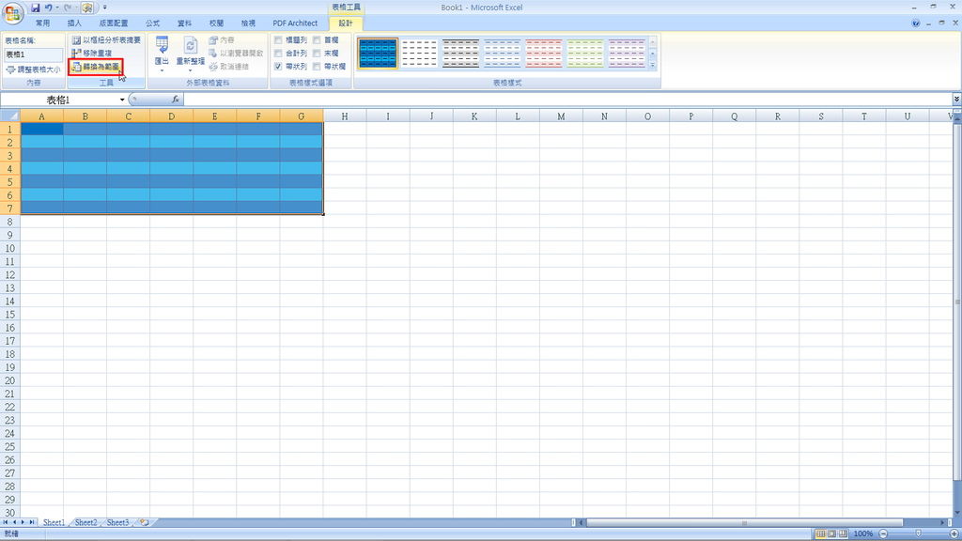
Task: Click the Undo arrow icon
Action: tap(48, 8)
